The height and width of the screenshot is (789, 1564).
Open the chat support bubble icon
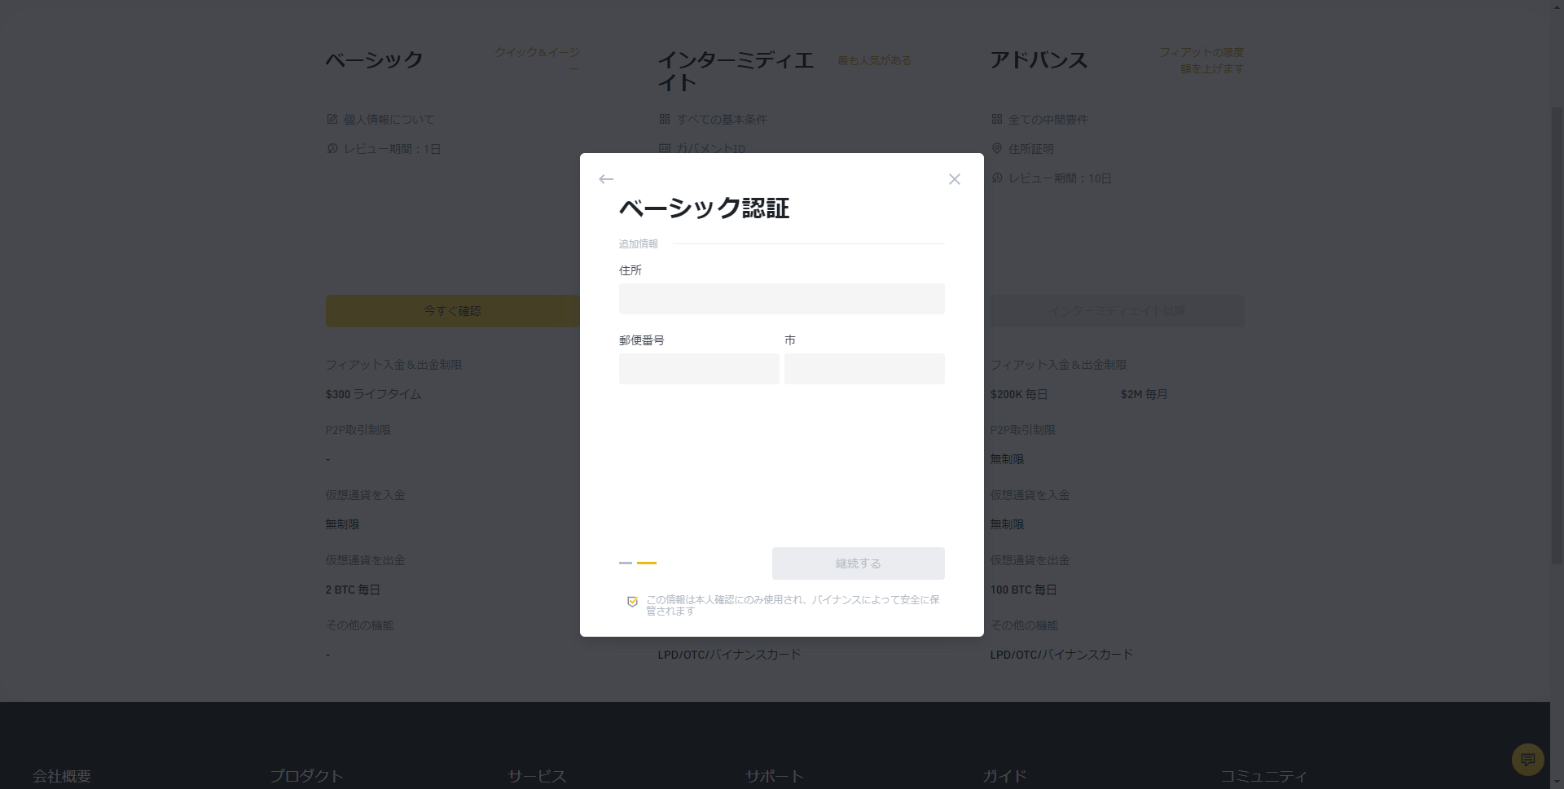1527,760
